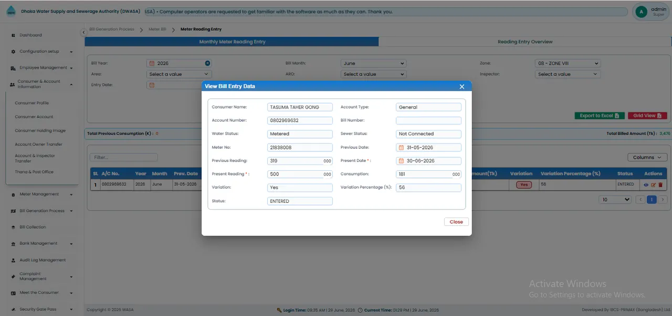Image resolution: width=672 pixels, height=316 pixels.
Task: Collapse the Consumer & Account Information arrow
Action: pos(71,84)
